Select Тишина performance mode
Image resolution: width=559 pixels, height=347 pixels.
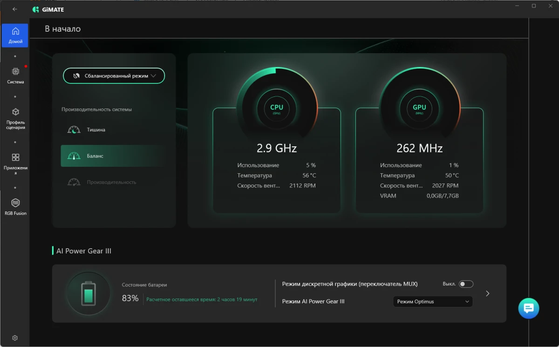coord(114,130)
